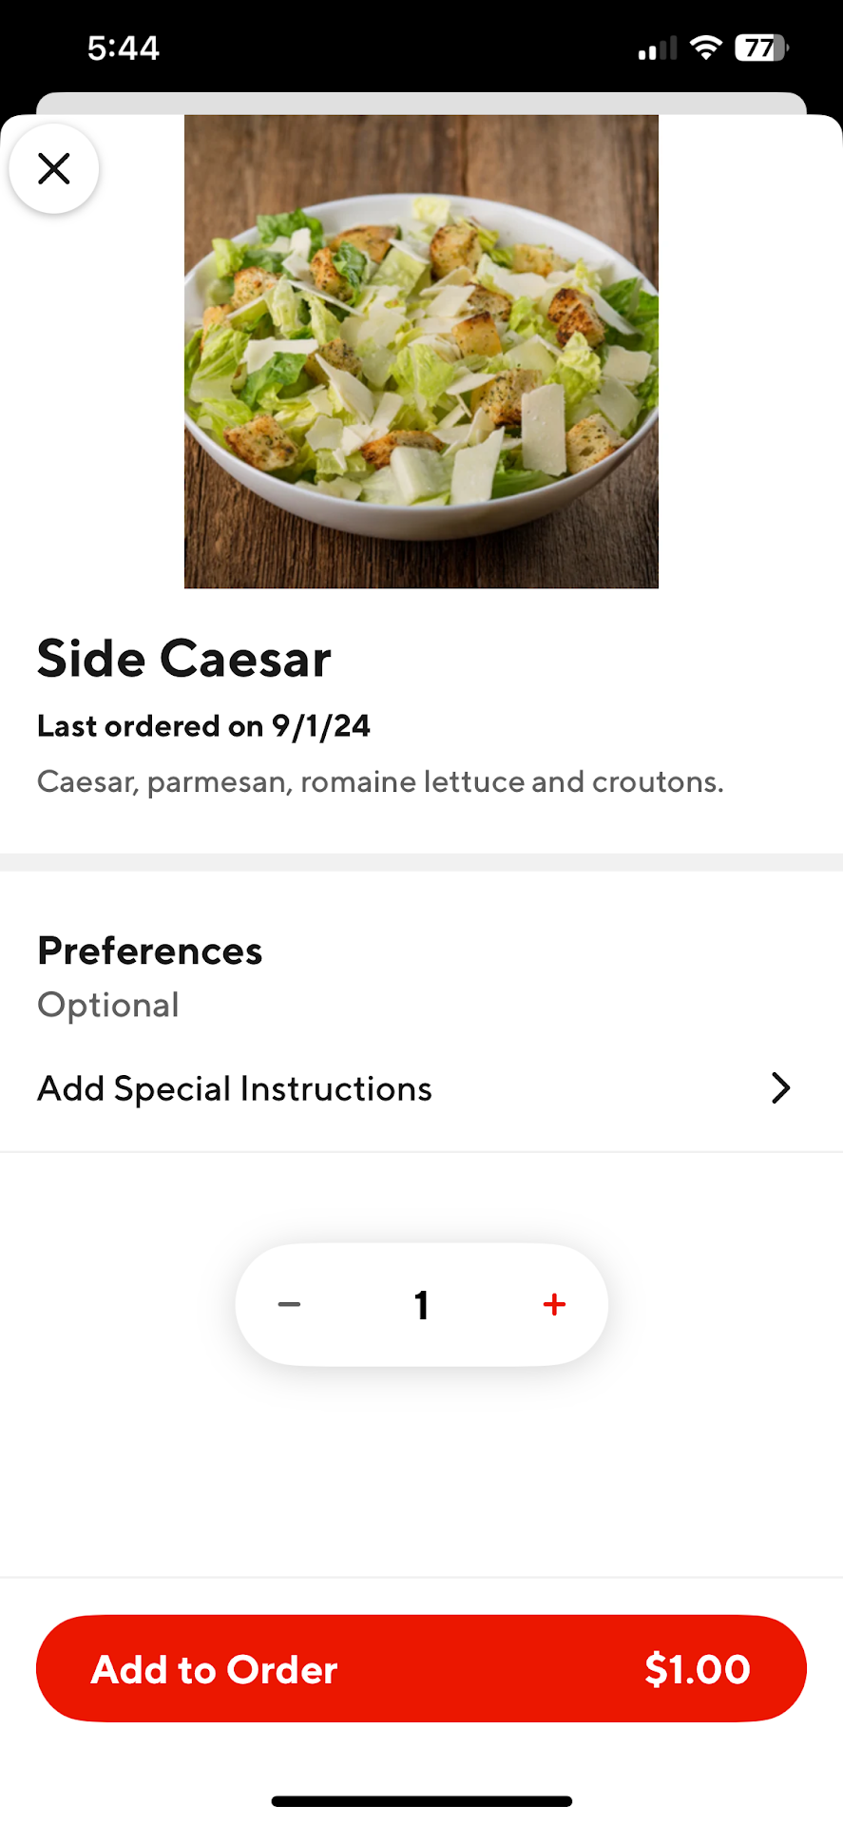Tap the $1.00 price on the order button
This screenshot has height=1825, width=843.
tap(697, 1669)
